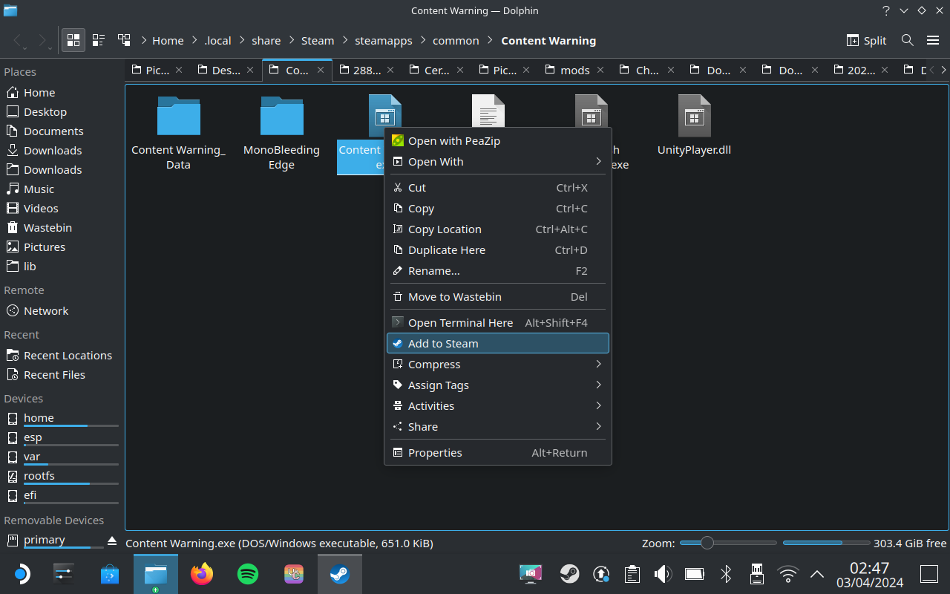Choose Duplicate Here menu entry
This screenshot has height=594, width=950.
click(498, 250)
